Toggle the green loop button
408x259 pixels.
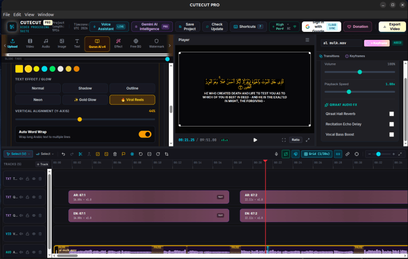click(286, 154)
